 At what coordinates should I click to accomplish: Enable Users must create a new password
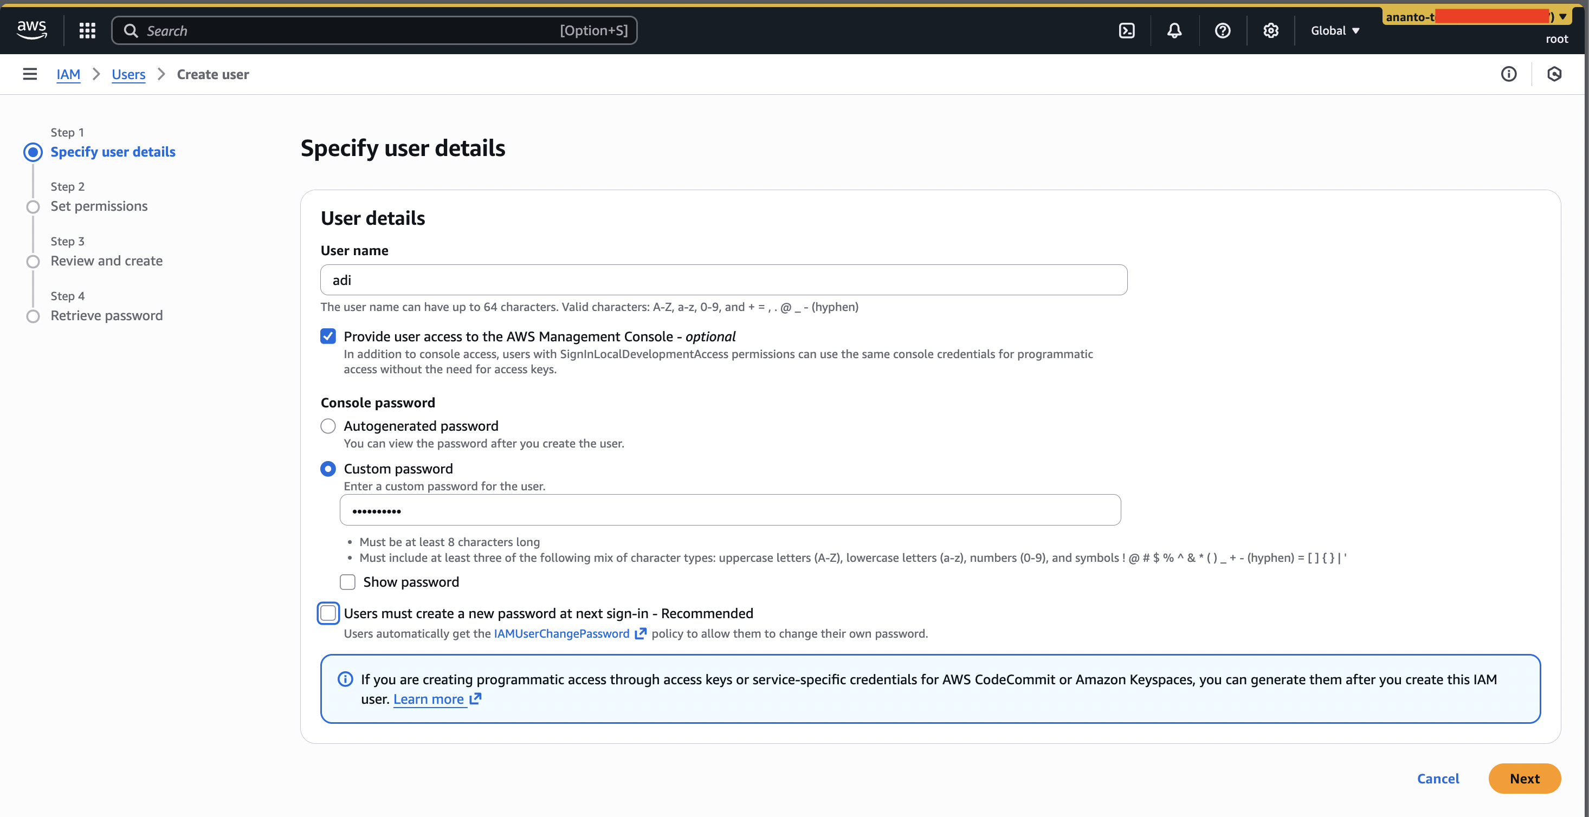point(328,613)
